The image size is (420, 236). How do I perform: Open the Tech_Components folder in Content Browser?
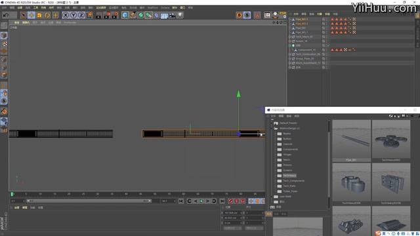pos(293,181)
